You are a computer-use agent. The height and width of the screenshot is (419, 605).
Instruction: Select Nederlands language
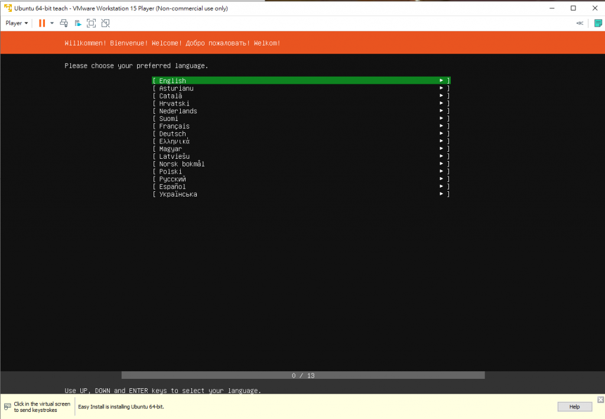point(301,111)
